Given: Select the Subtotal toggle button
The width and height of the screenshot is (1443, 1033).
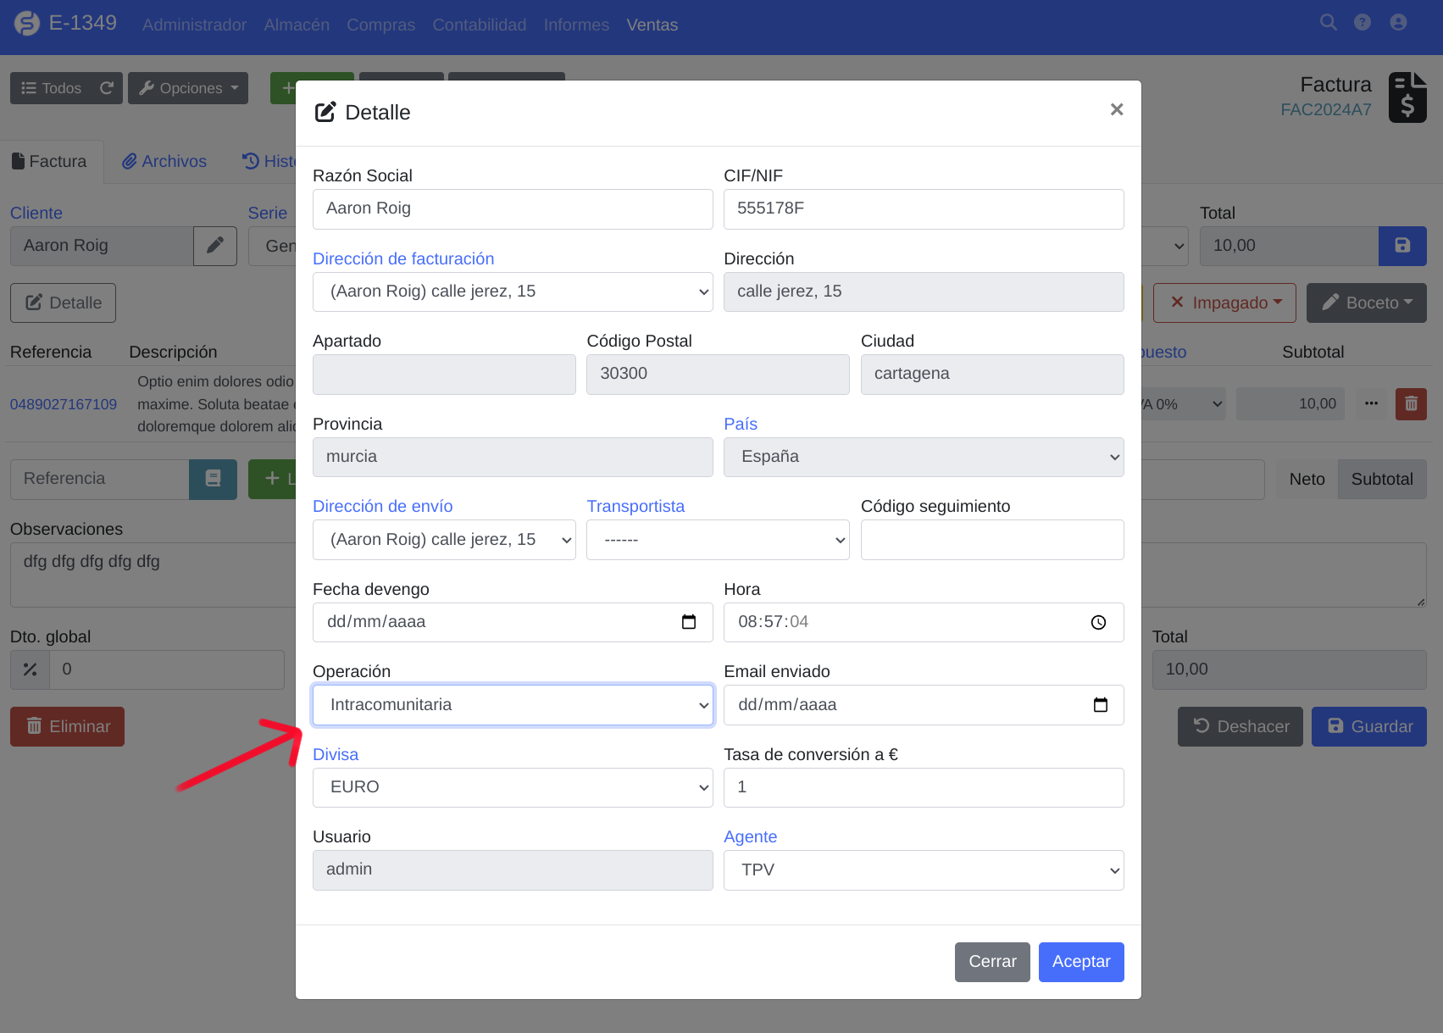Looking at the screenshot, I should coord(1382,479).
